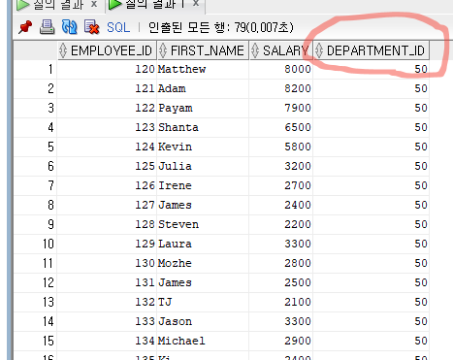Click salary cell 8200
The height and width of the screenshot is (360, 453).
pyautogui.click(x=280, y=88)
